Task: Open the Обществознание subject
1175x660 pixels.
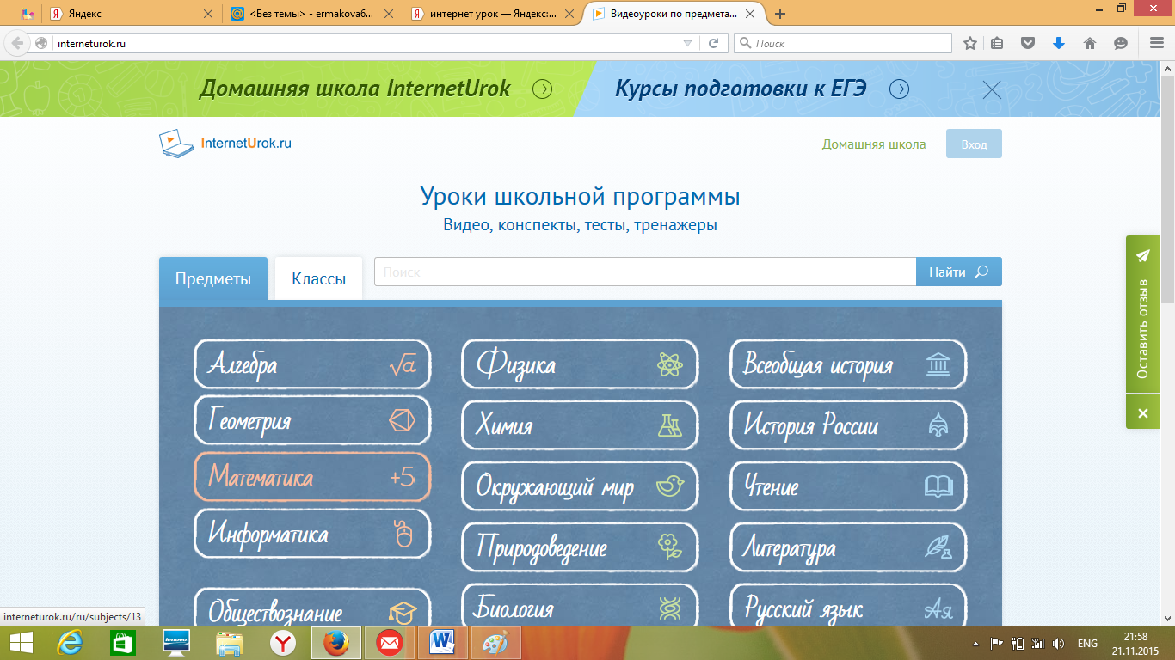Action: point(312,608)
